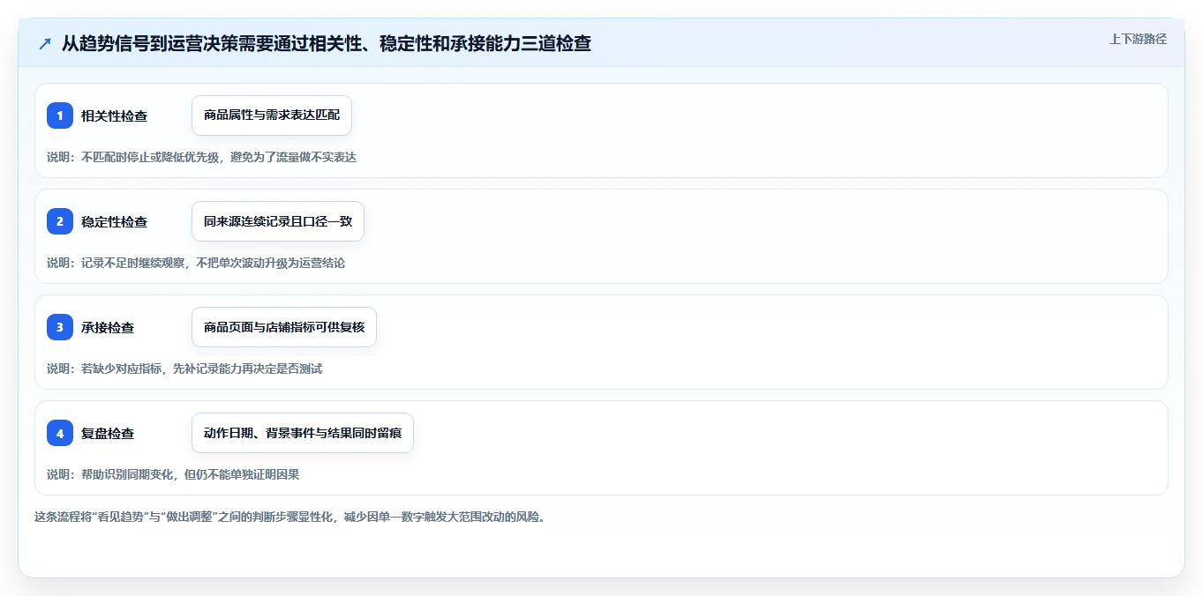Click the 相关性检查 step title
The height and width of the screenshot is (596, 1203).
[x=114, y=115]
